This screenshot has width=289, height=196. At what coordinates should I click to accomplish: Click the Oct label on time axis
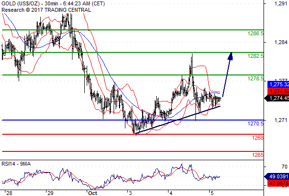coord(93,193)
